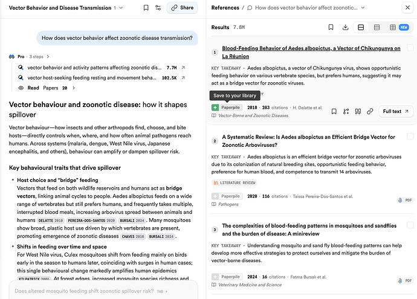Open the 7.7M search results arrow
417x299 pixels.
point(183,68)
